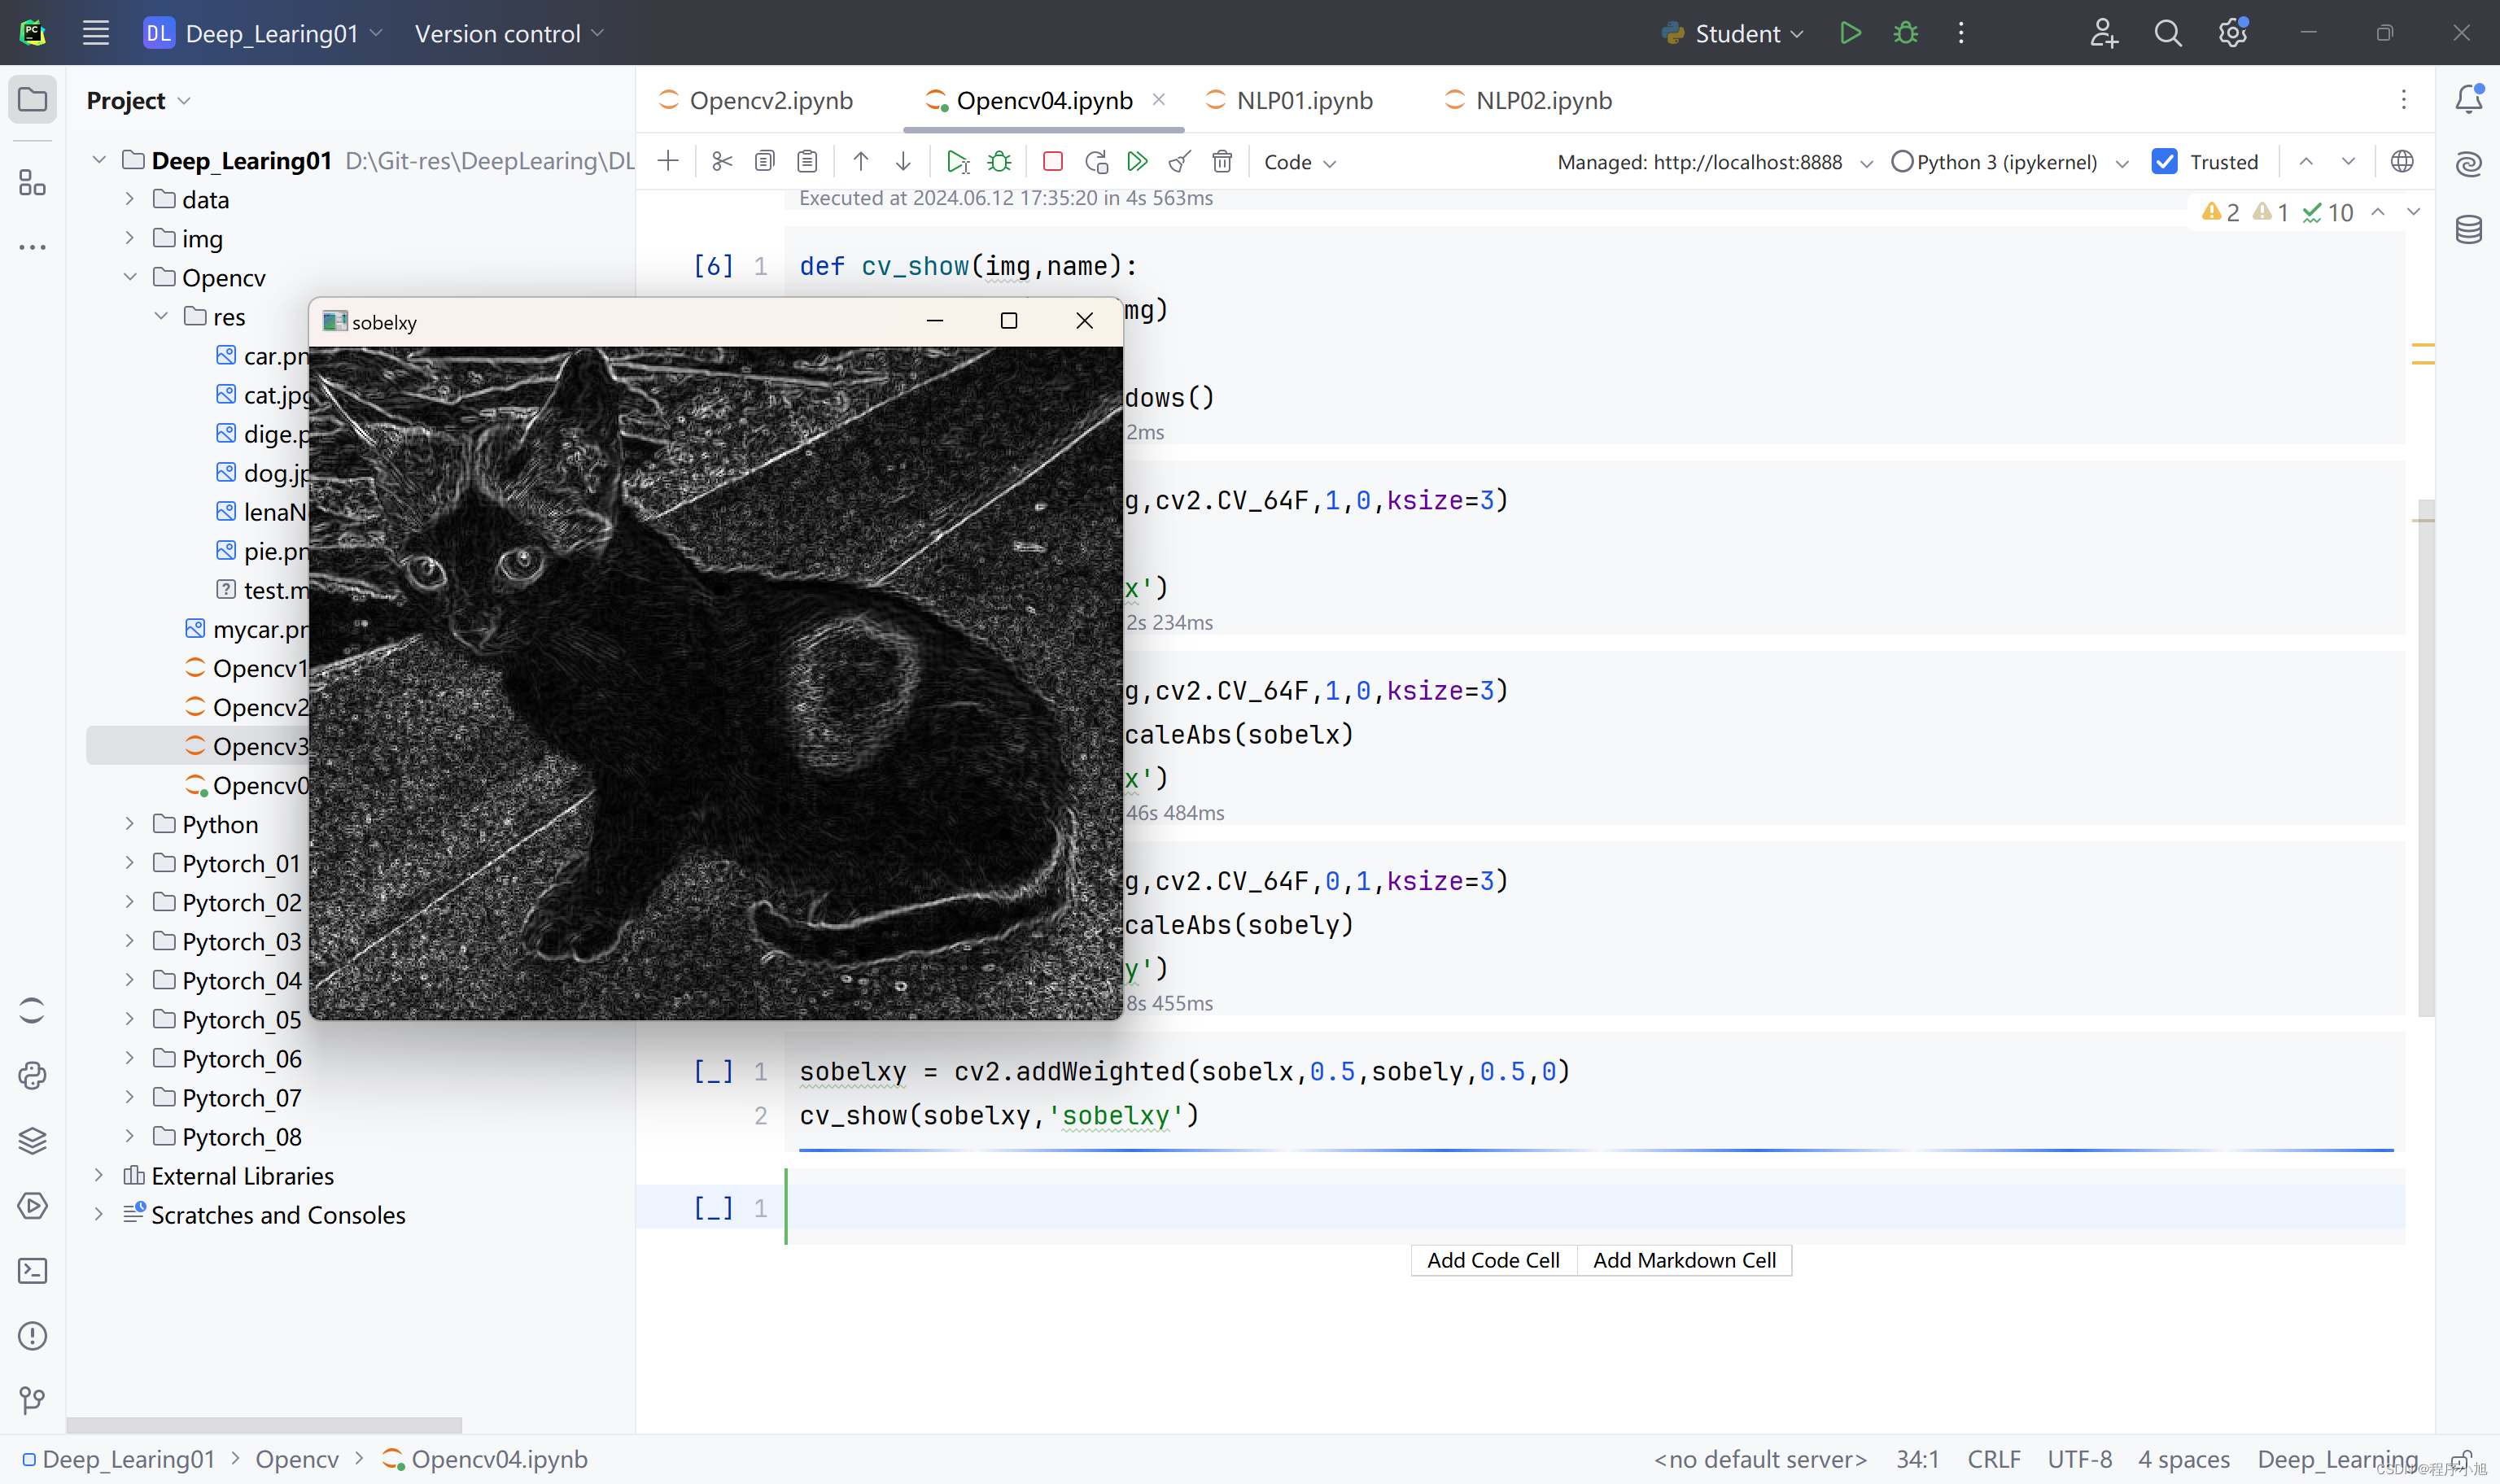Expand the data folder
Viewport: 2500px width, 1484px height.
[129, 199]
